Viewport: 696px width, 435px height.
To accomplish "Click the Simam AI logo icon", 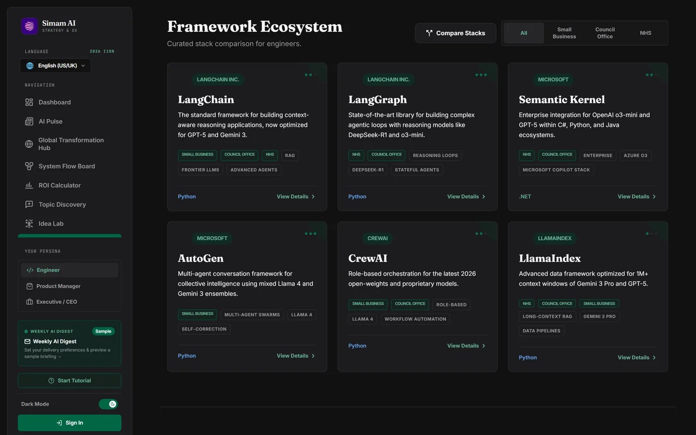I will [29, 26].
